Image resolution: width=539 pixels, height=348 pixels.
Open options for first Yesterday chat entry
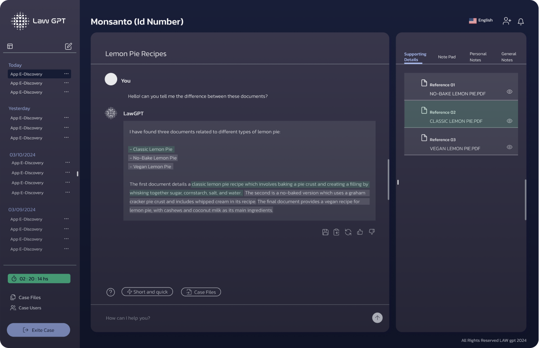point(66,118)
